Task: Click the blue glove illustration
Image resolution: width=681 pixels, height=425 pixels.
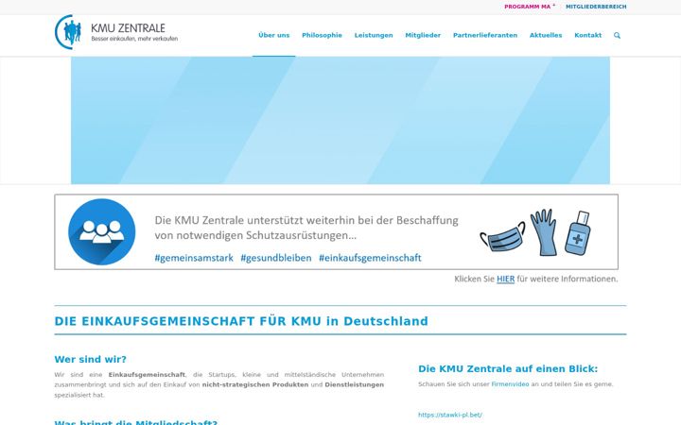Action: [543, 232]
